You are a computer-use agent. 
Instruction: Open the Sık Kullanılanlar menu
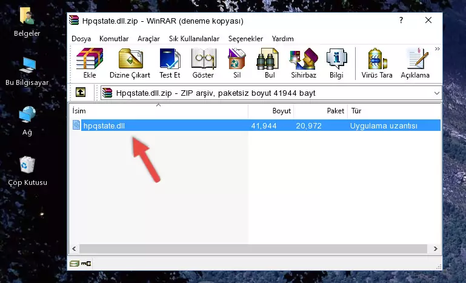click(194, 39)
